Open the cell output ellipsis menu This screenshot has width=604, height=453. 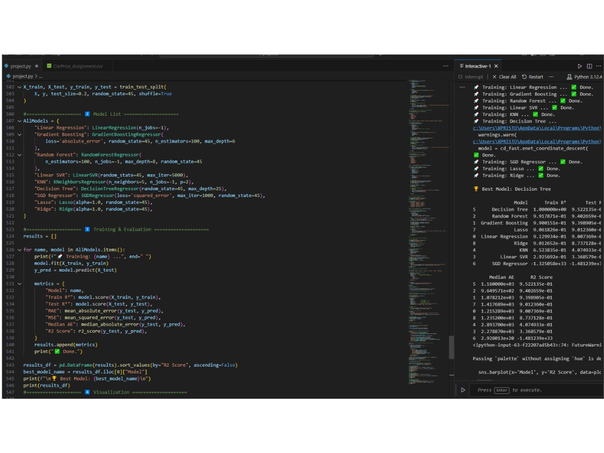click(x=462, y=87)
